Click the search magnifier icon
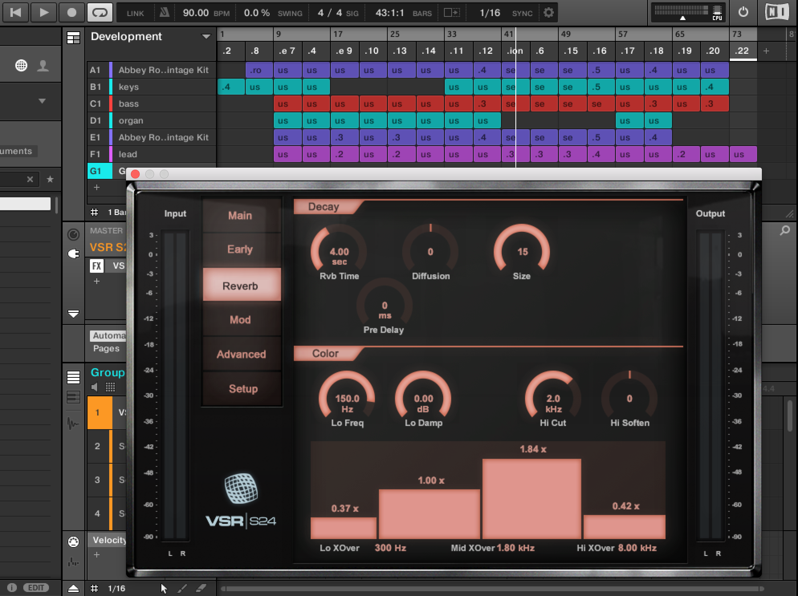Image resolution: width=798 pixels, height=596 pixels. [x=784, y=231]
